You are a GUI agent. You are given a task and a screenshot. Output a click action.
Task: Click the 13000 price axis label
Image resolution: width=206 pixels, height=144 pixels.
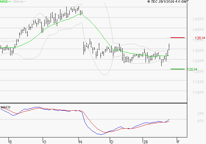pos(198,50)
